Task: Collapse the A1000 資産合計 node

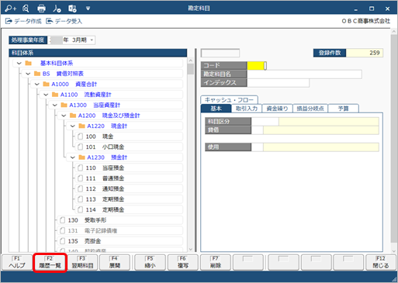Action: tap(37, 84)
